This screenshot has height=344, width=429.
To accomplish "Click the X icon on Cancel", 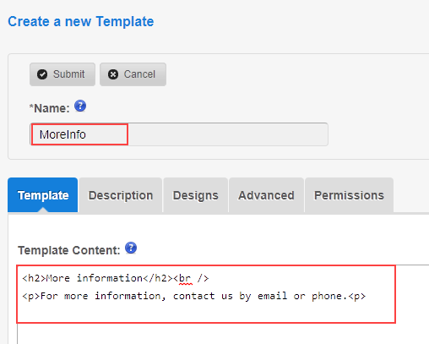I will click(x=113, y=74).
